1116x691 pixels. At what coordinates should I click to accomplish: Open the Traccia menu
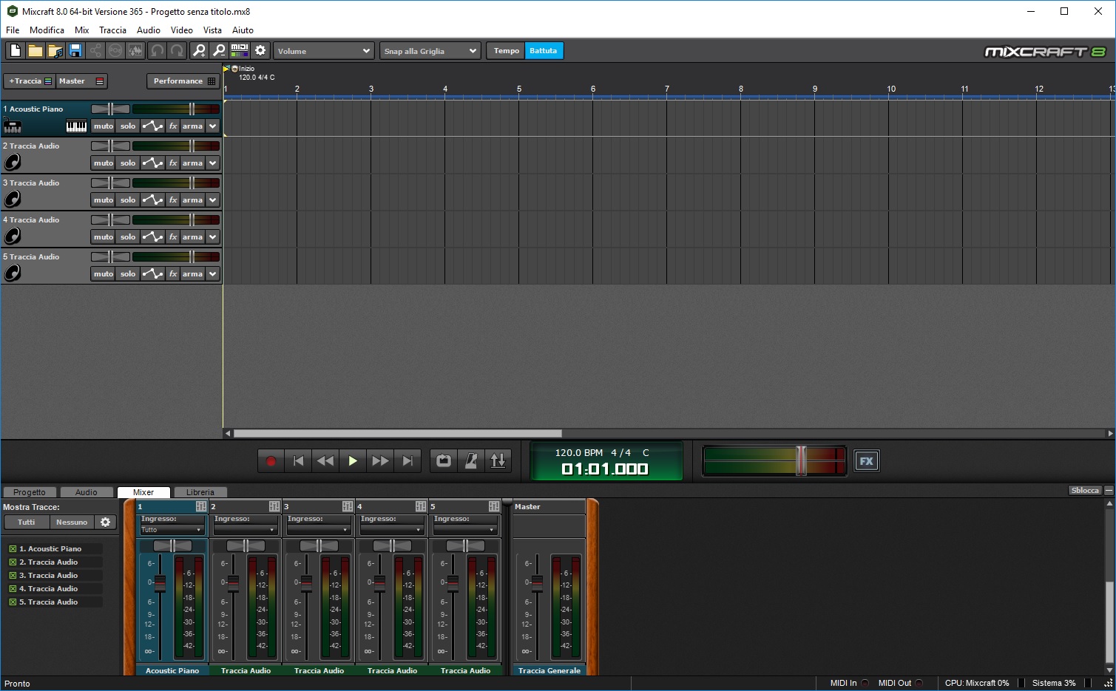click(x=112, y=30)
